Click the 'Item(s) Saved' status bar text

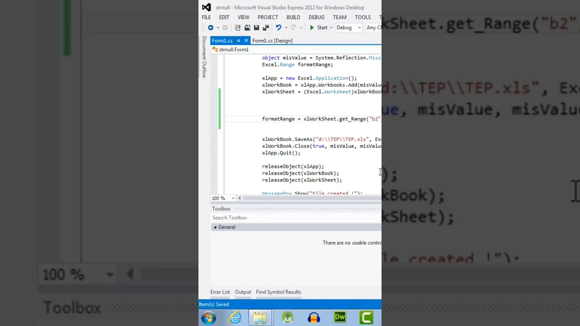(x=214, y=304)
